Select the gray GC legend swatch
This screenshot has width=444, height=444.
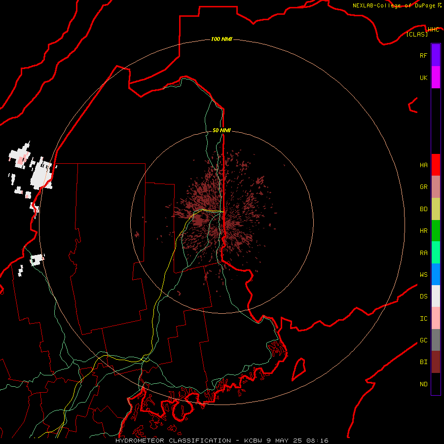point(436,340)
